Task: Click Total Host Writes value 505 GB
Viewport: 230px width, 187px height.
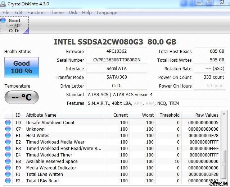Action: pos(210,60)
